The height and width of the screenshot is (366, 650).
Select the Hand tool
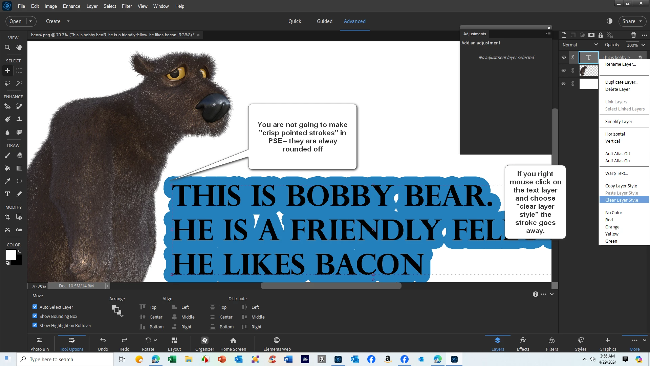tap(19, 47)
